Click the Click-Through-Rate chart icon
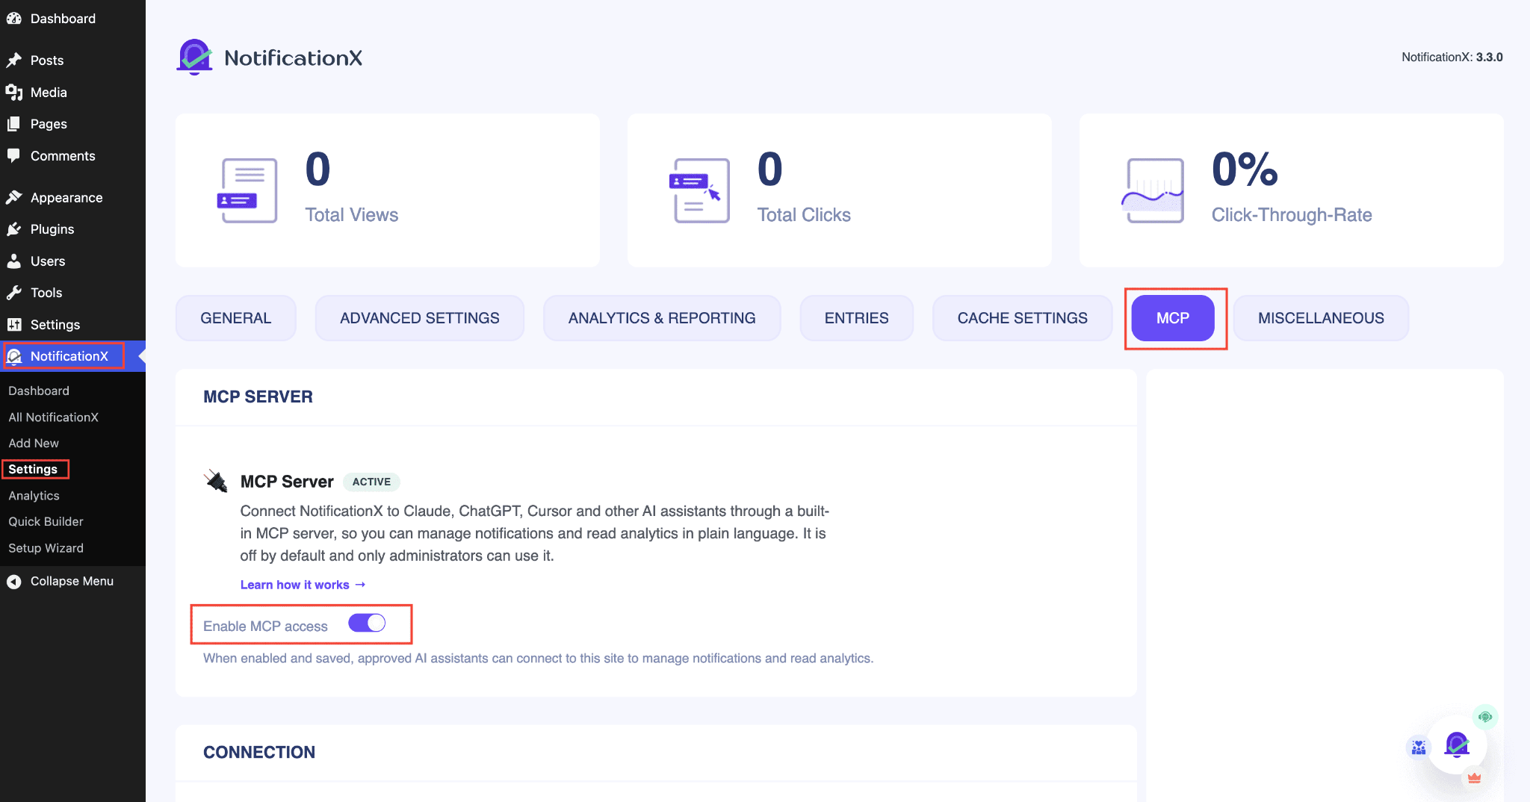The width and height of the screenshot is (1530, 802). (1152, 190)
